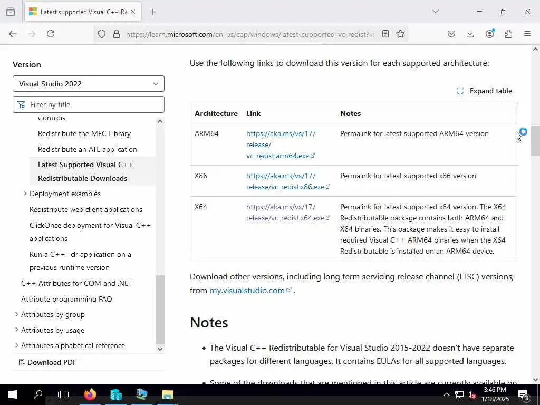Click sidebar tree scroll up arrow
The height and width of the screenshot is (405, 540).
(160, 121)
